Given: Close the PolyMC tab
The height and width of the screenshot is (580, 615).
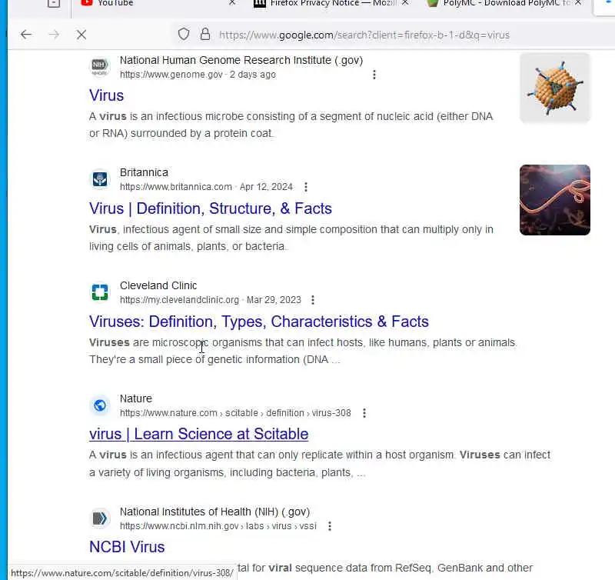Looking at the screenshot, I should (578, 3).
